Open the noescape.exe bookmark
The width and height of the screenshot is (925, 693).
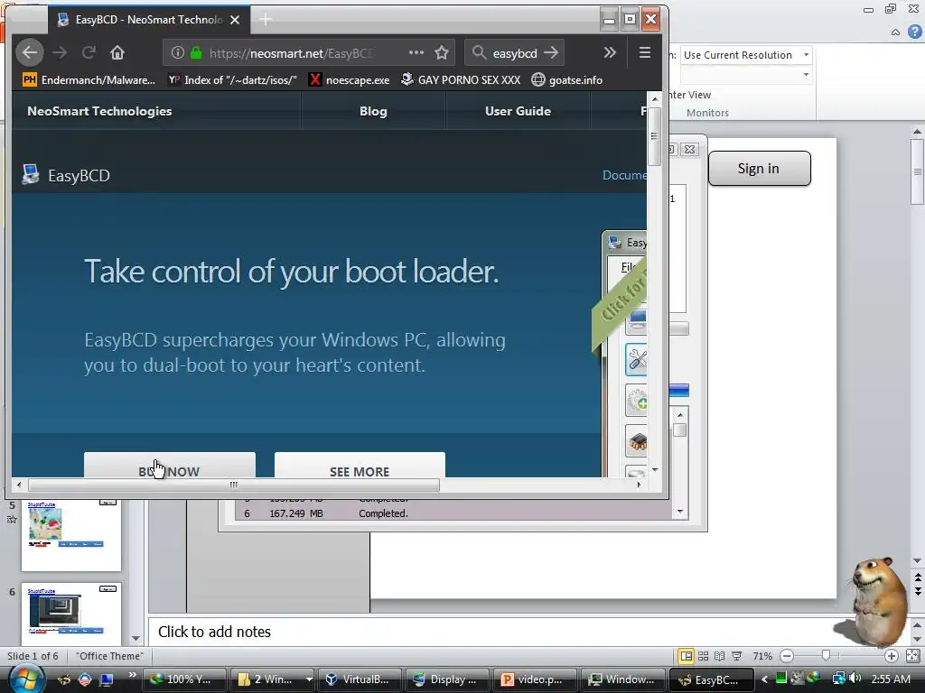(350, 79)
